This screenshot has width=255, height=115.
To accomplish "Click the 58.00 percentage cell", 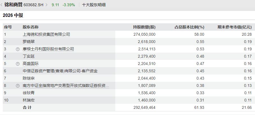I will pyautogui.click(x=200, y=35).
